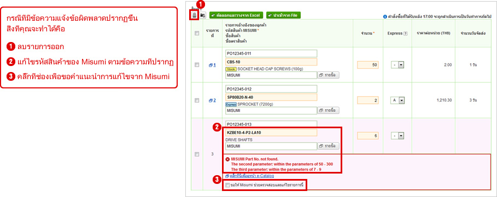497x197 pixels.
Task: Click the 'second parameter' 50 - 300 error line
Action: coord(282,164)
